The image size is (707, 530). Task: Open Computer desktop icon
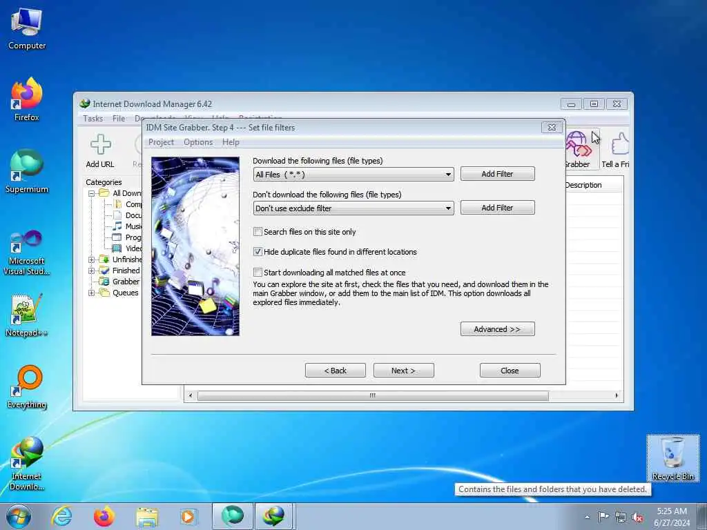coord(27,28)
